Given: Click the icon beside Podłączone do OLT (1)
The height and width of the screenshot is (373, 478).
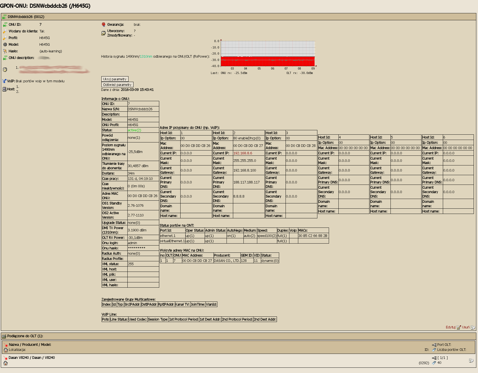Looking at the screenshot, I should (x=4, y=336).
